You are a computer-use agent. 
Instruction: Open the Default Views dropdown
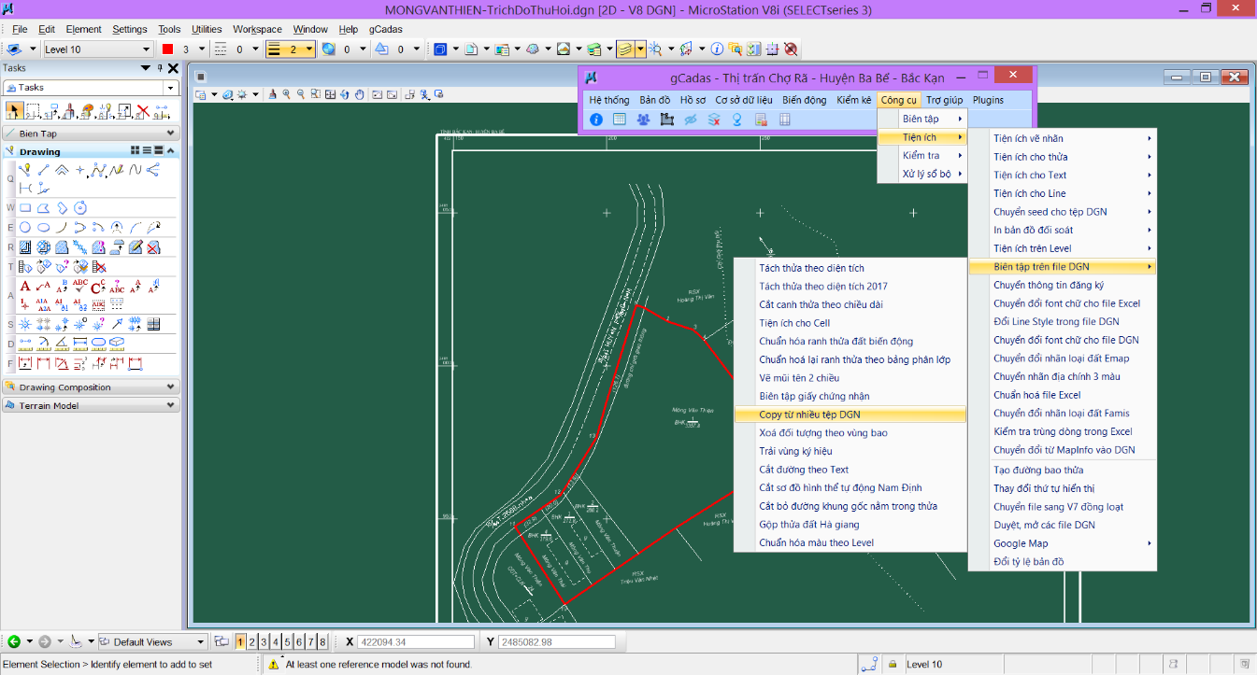tap(153, 642)
